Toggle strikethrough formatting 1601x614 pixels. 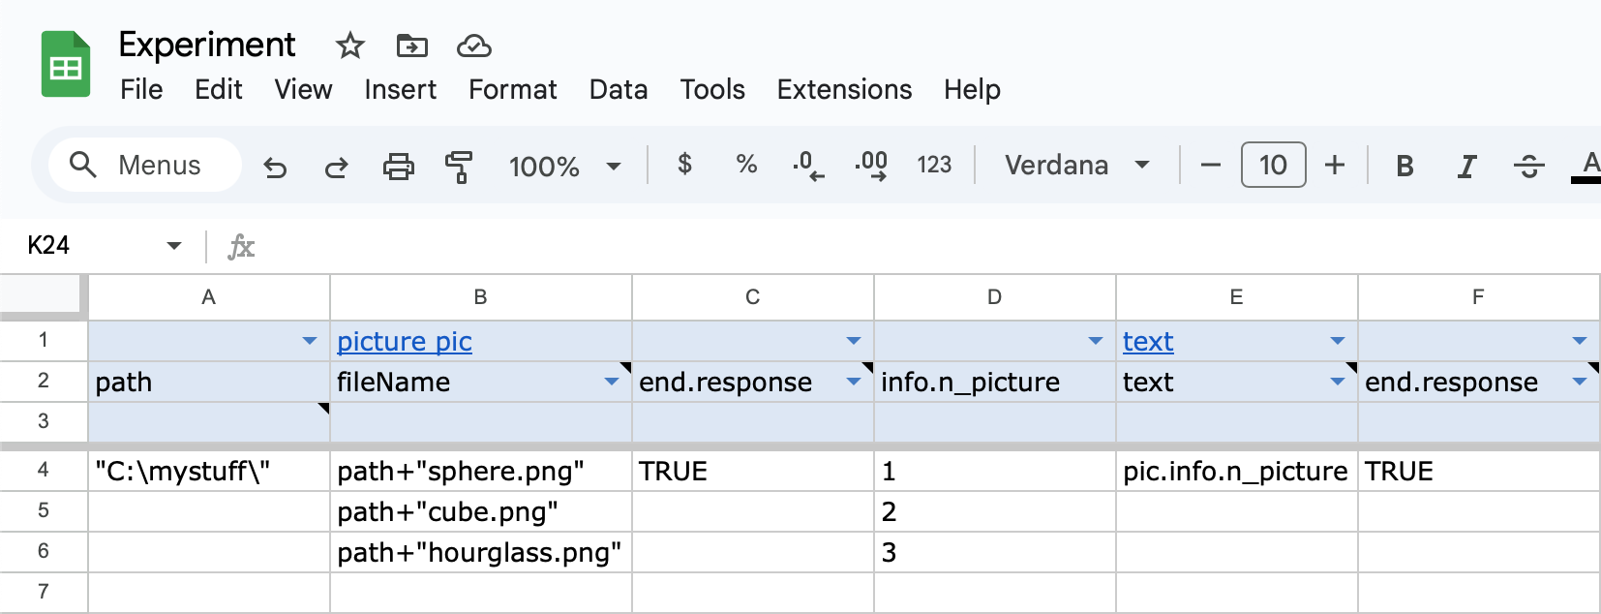[1528, 166]
